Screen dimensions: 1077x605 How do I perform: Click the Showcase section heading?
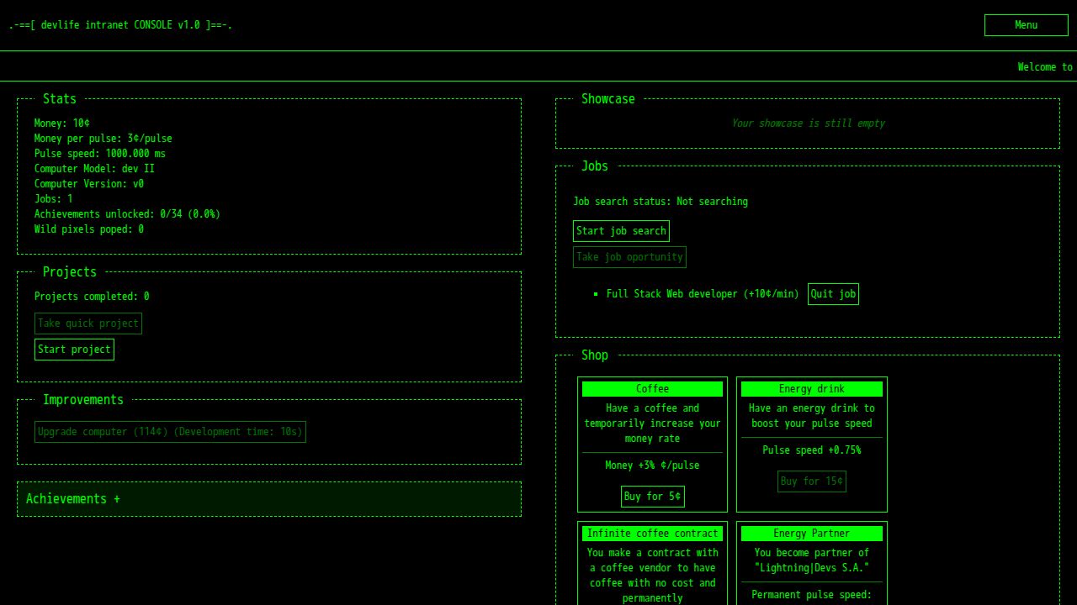(x=608, y=99)
